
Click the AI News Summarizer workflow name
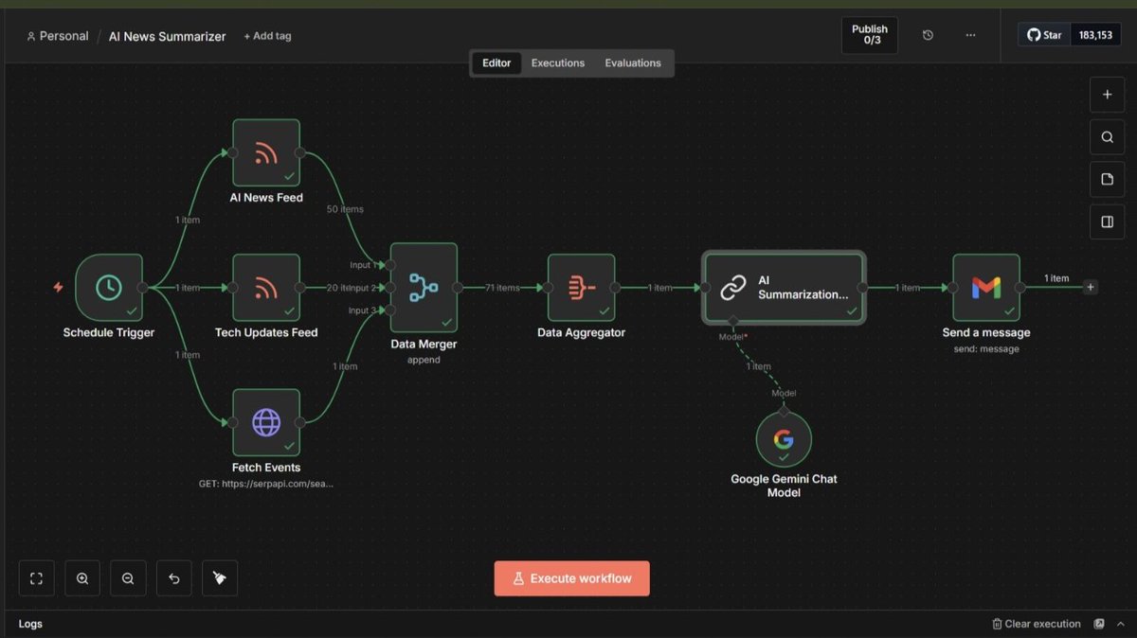click(x=168, y=36)
